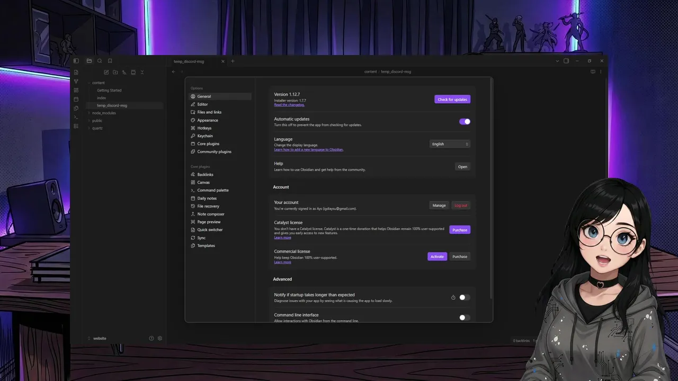The width and height of the screenshot is (678, 381).
Task: Click the Check for updates button
Action: click(x=452, y=99)
